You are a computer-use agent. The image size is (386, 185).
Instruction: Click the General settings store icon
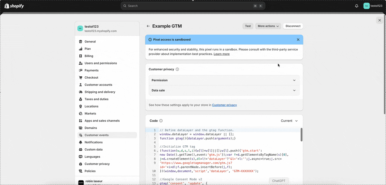[x=81, y=42]
